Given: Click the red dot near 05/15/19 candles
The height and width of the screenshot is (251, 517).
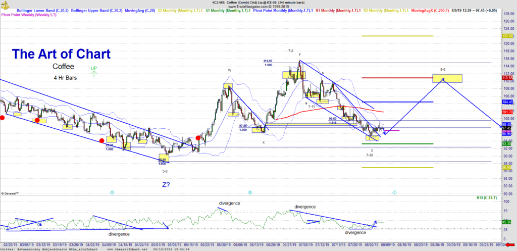Looking at the screenshot, I should point(198,137).
